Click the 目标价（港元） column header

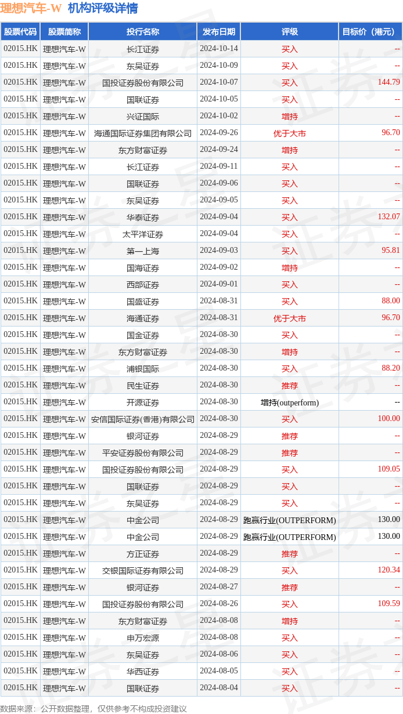(x=370, y=32)
